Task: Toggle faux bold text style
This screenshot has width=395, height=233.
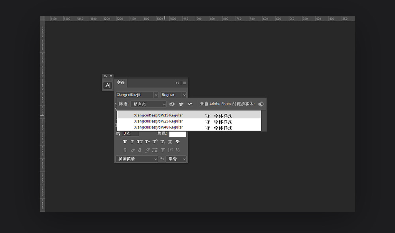Action: [x=125, y=141]
